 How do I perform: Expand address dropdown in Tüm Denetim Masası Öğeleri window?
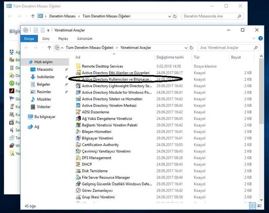point(169,16)
